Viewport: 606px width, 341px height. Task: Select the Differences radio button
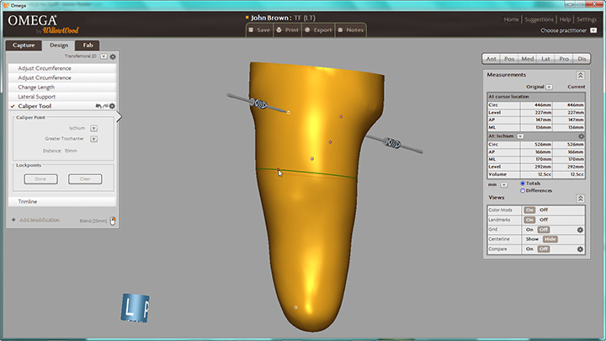[x=523, y=190]
